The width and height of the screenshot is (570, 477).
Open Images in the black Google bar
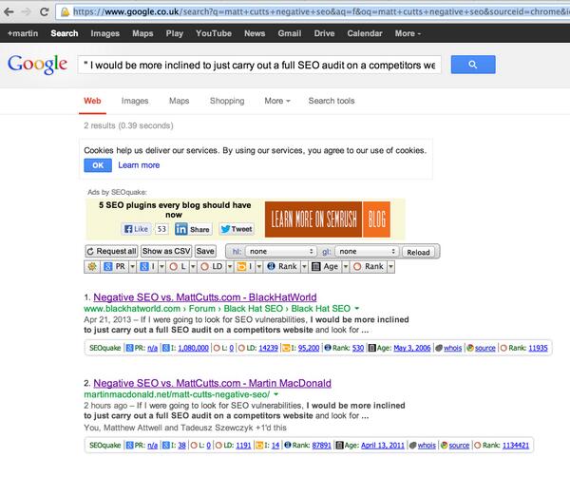[105, 33]
